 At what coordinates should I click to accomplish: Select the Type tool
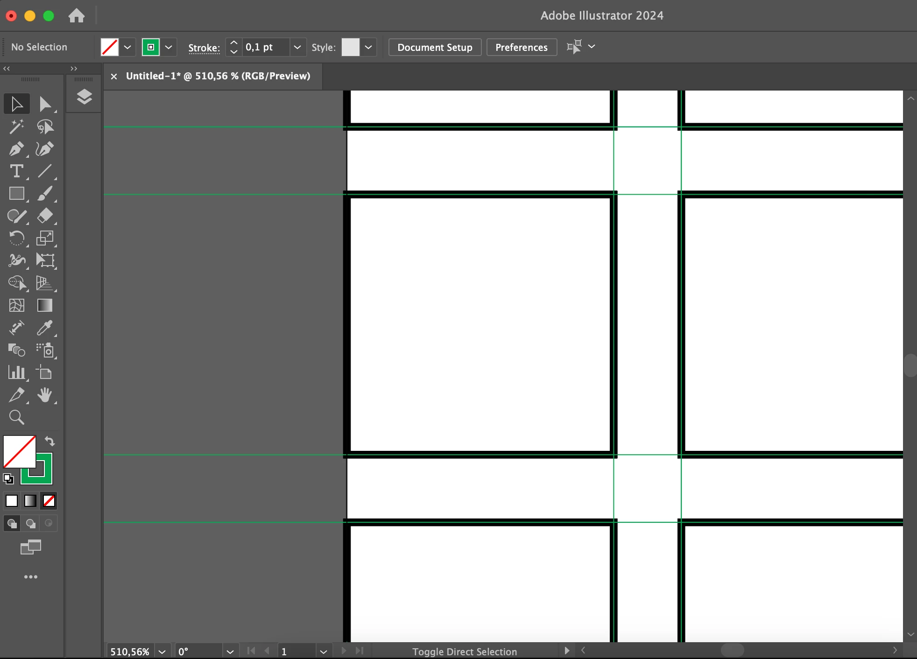click(x=16, y=171)
